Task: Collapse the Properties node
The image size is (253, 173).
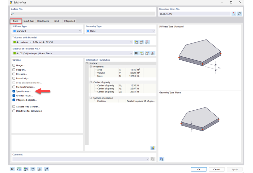Action: [91, 67]
